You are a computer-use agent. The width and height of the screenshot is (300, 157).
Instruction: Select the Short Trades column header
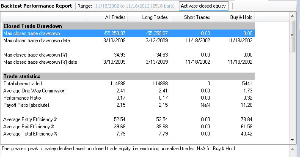coord(191,17)
